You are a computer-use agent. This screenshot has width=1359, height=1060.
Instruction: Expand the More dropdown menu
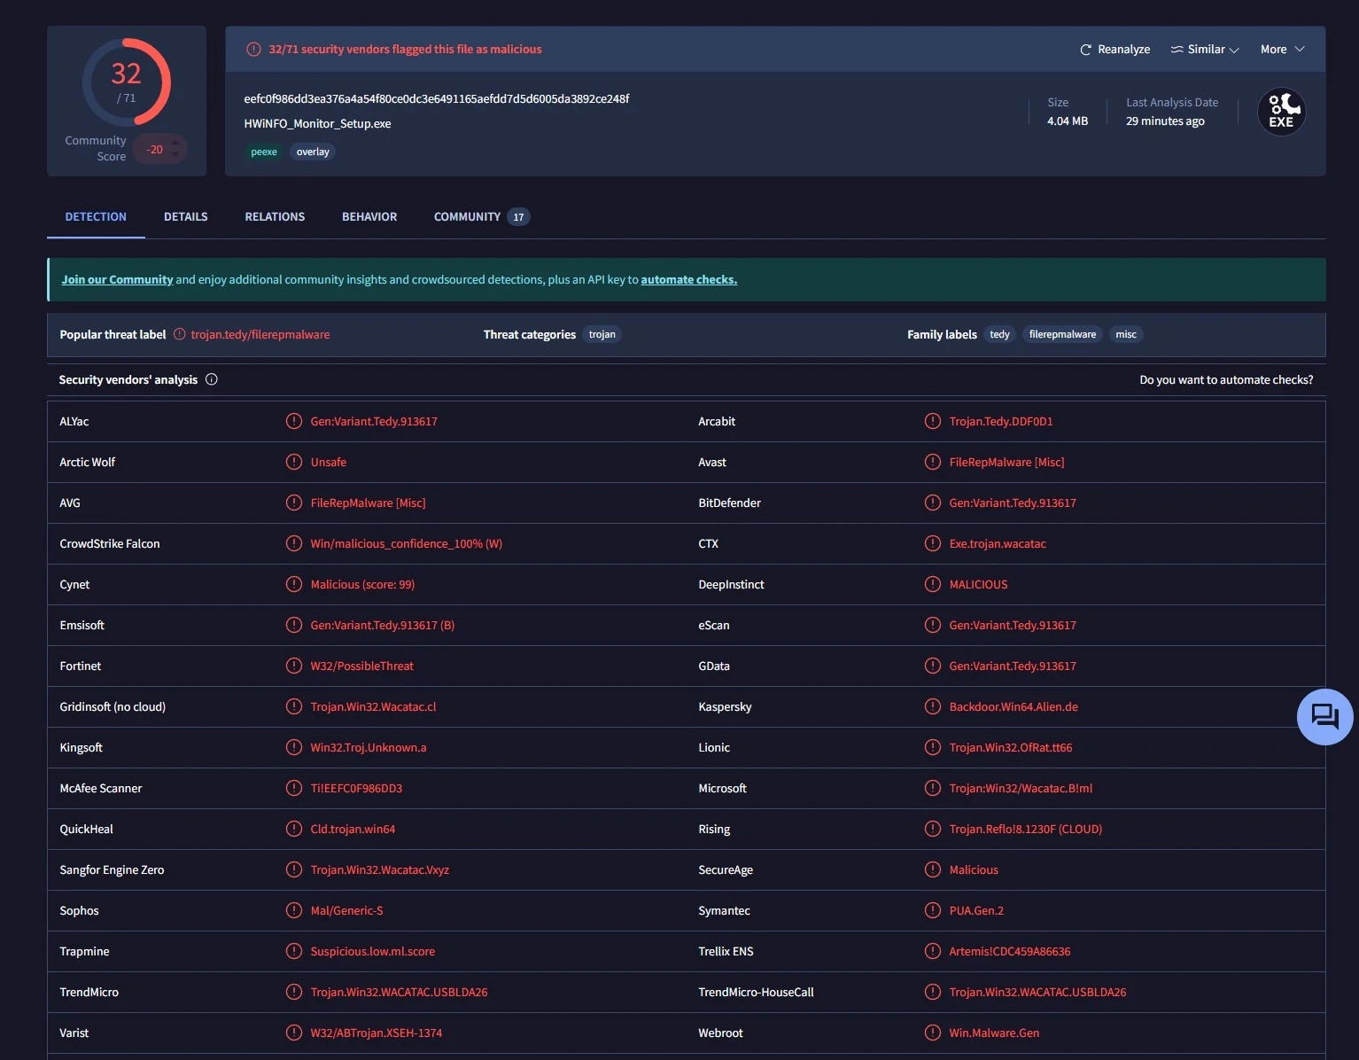coord(1282,50)
